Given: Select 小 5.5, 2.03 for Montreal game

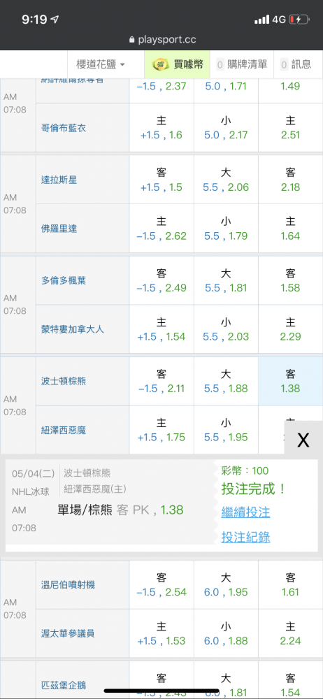Looking at the screenshot, I should point(226,329).
